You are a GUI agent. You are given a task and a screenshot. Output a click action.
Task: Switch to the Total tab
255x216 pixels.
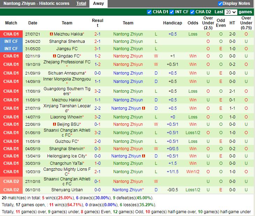coord(81,3)
